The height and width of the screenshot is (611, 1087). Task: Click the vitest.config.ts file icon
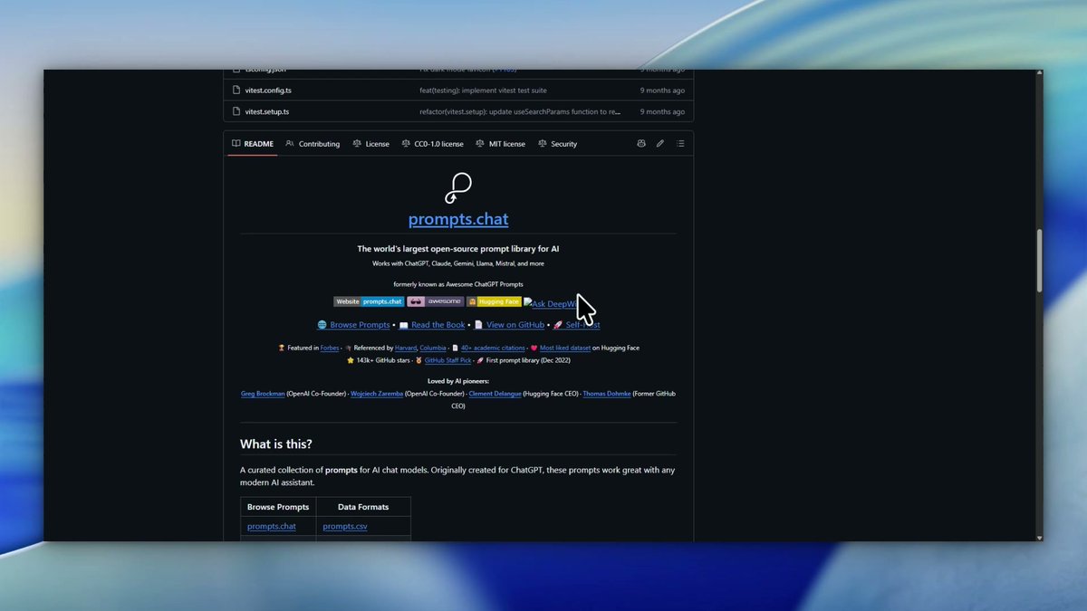pyautogui.click(x=236, y=91)
